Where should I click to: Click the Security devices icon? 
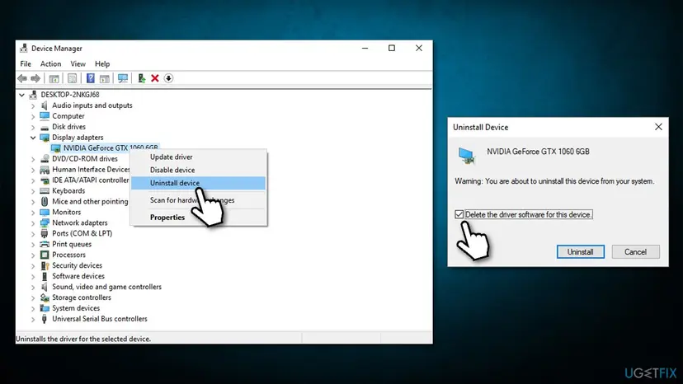[45, 265]
